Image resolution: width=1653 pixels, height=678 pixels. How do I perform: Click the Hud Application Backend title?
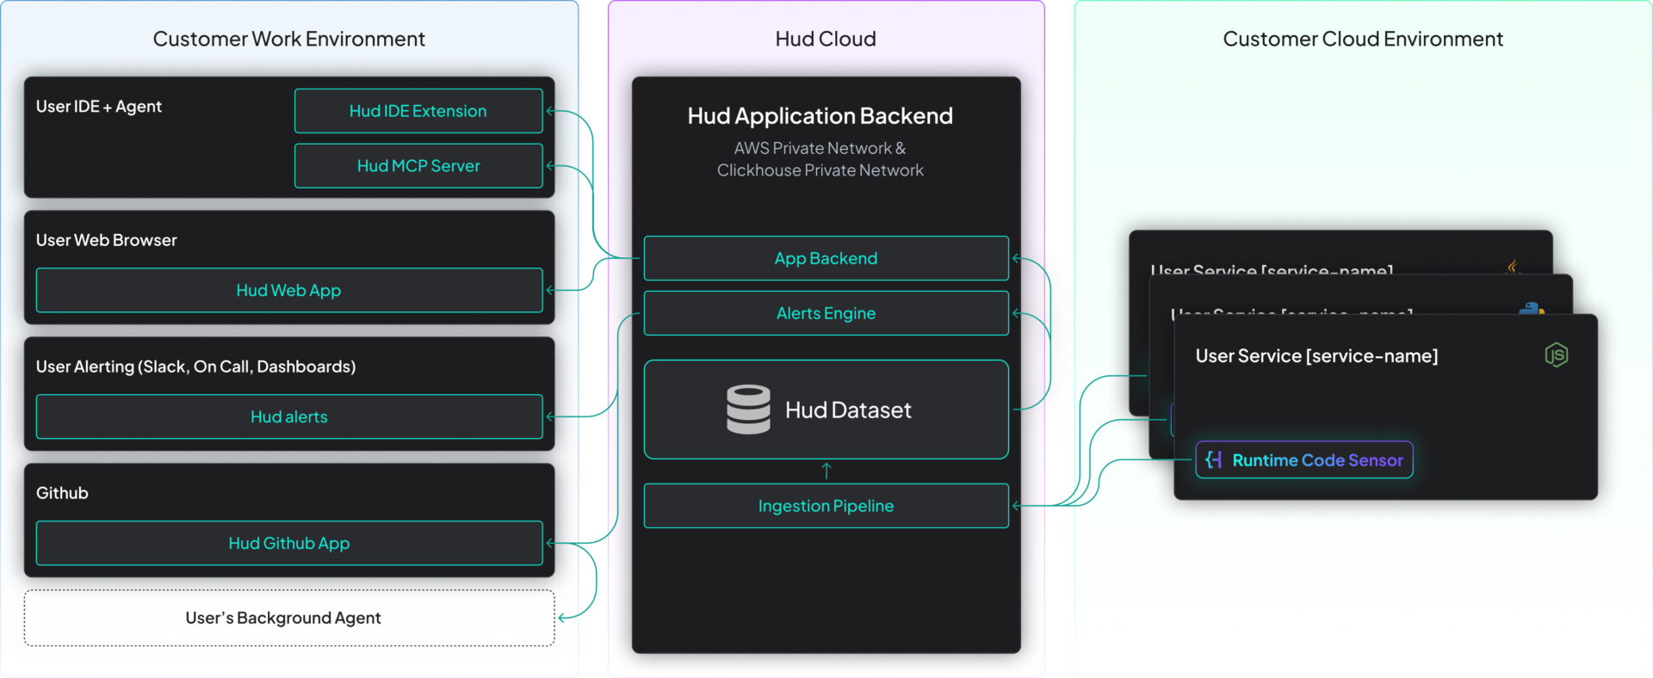tap(820, 116)
